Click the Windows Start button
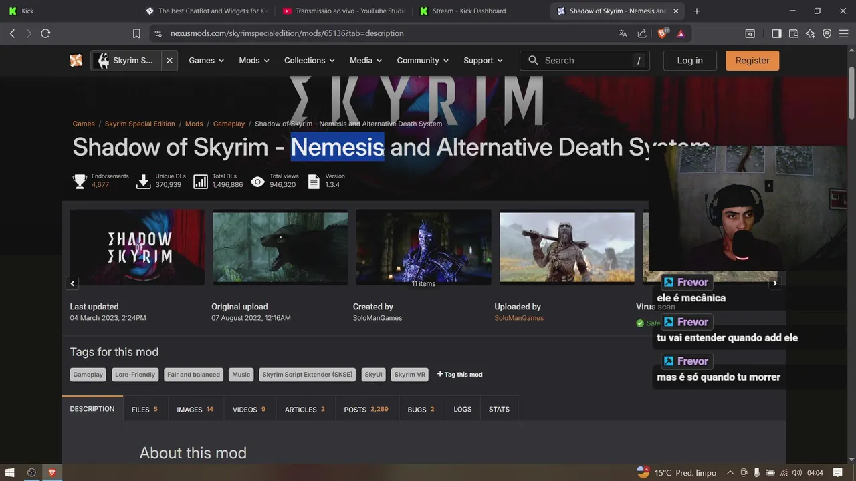 [x=11, y=472]
